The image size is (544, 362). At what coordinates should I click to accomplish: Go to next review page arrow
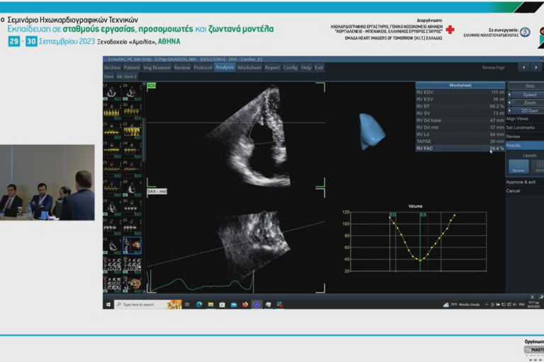coord(538,67)
